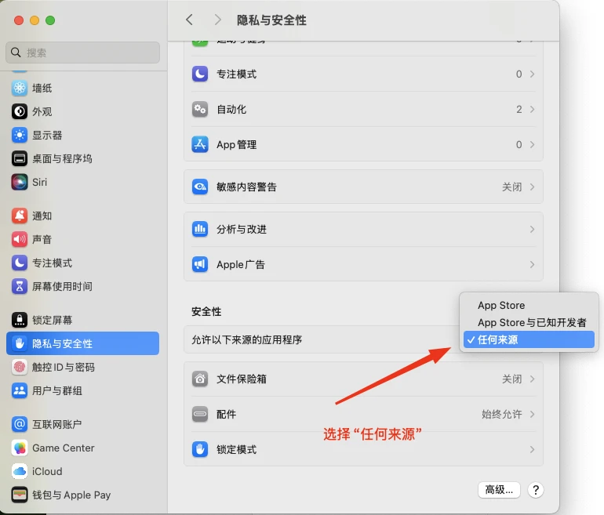The image size is (604, 515).
Task: Open the 通知 notifications bell icon
Action: 20,216
